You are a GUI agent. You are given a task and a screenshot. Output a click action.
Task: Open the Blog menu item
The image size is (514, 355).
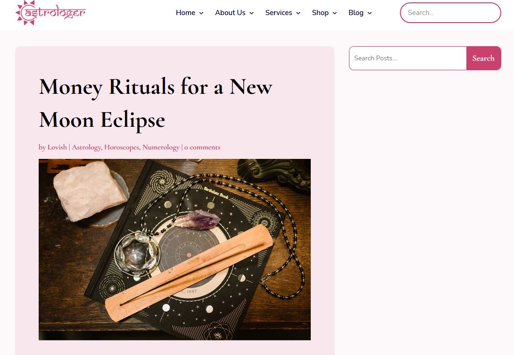pyautogui.click(x=356, y=13)
